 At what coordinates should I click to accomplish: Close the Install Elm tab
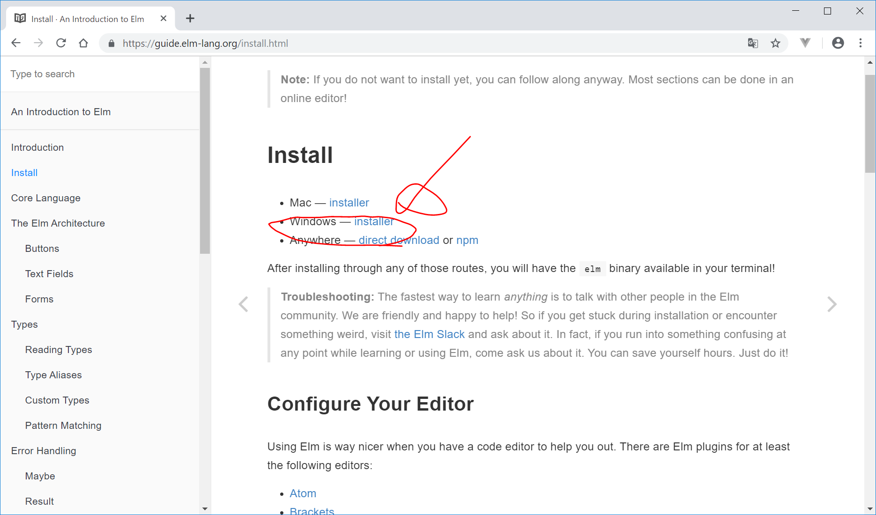click(163, 19)
